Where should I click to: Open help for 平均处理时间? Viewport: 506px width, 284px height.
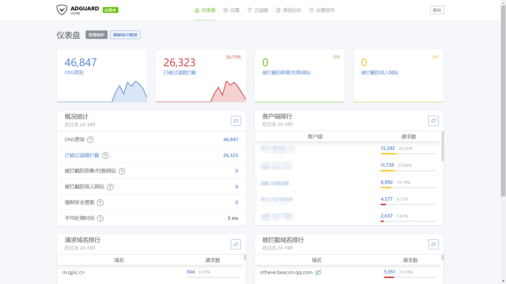point(100,218)
